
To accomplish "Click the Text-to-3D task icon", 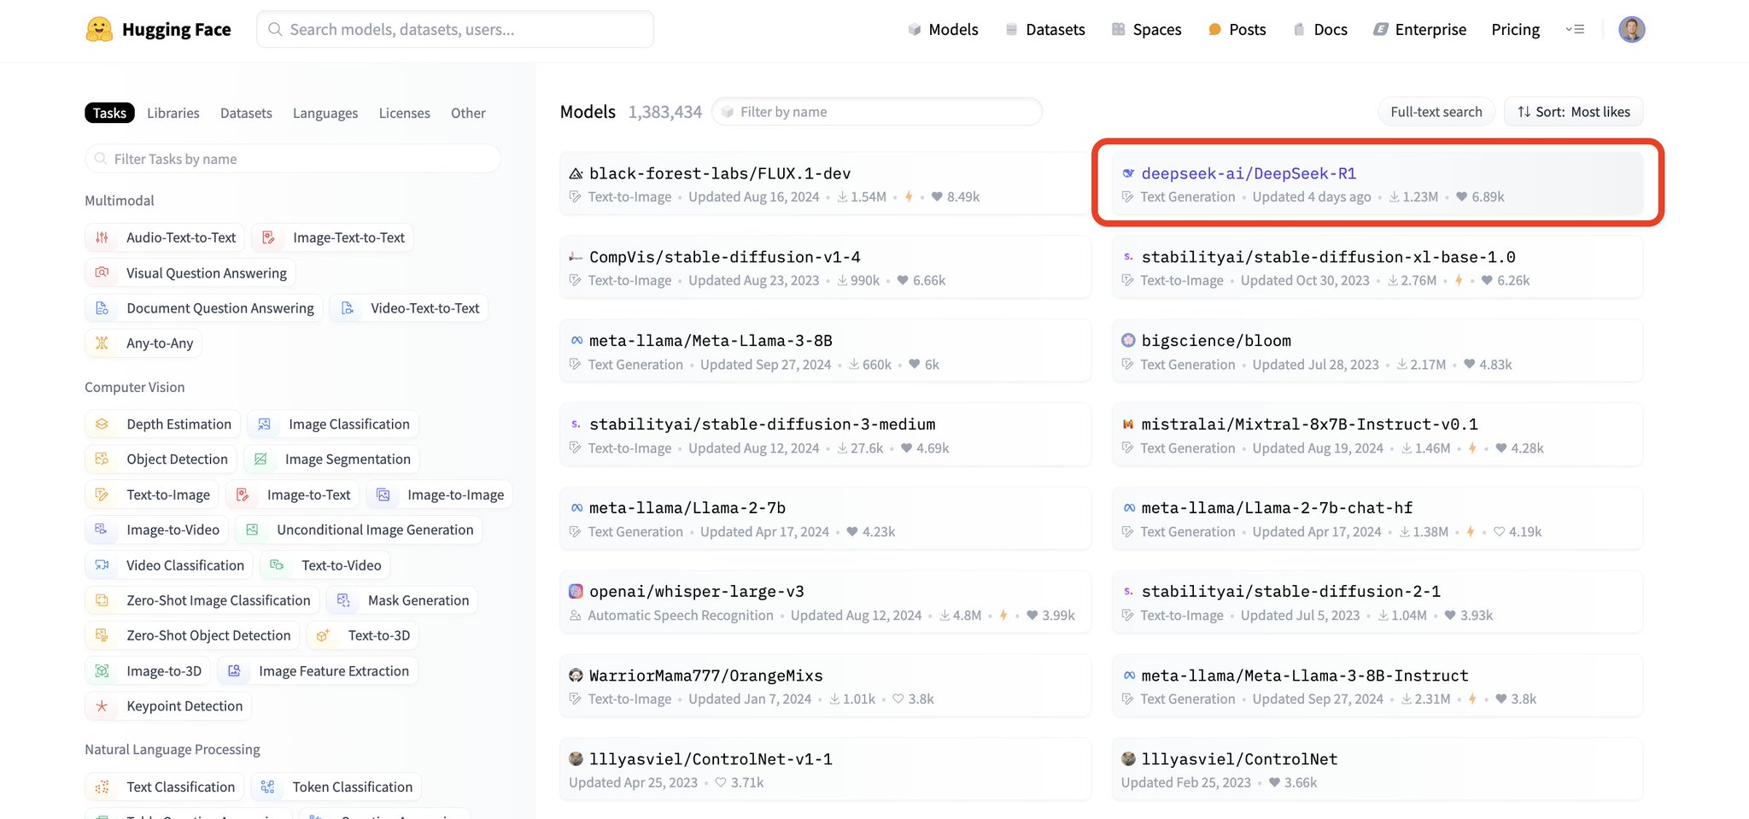I will pos(324,635).
